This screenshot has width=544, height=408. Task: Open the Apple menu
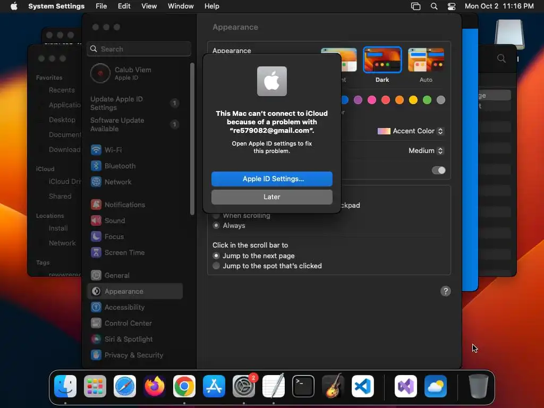[14, 6]
